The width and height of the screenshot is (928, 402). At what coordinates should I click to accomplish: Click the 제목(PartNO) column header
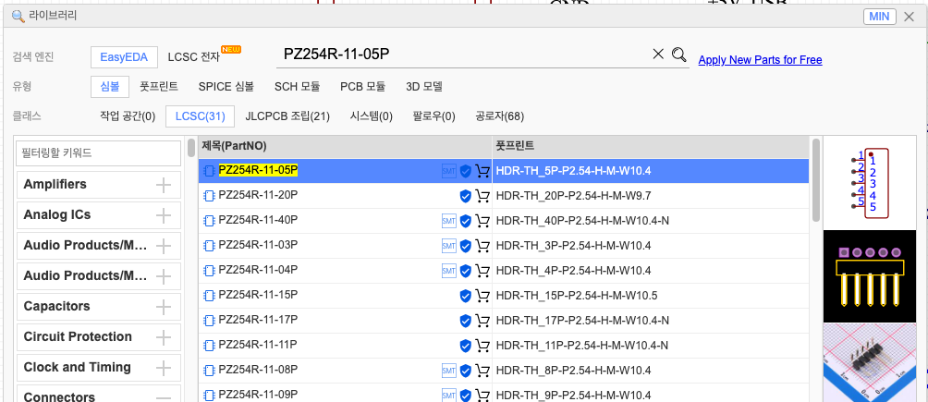[x=345, y=146]
